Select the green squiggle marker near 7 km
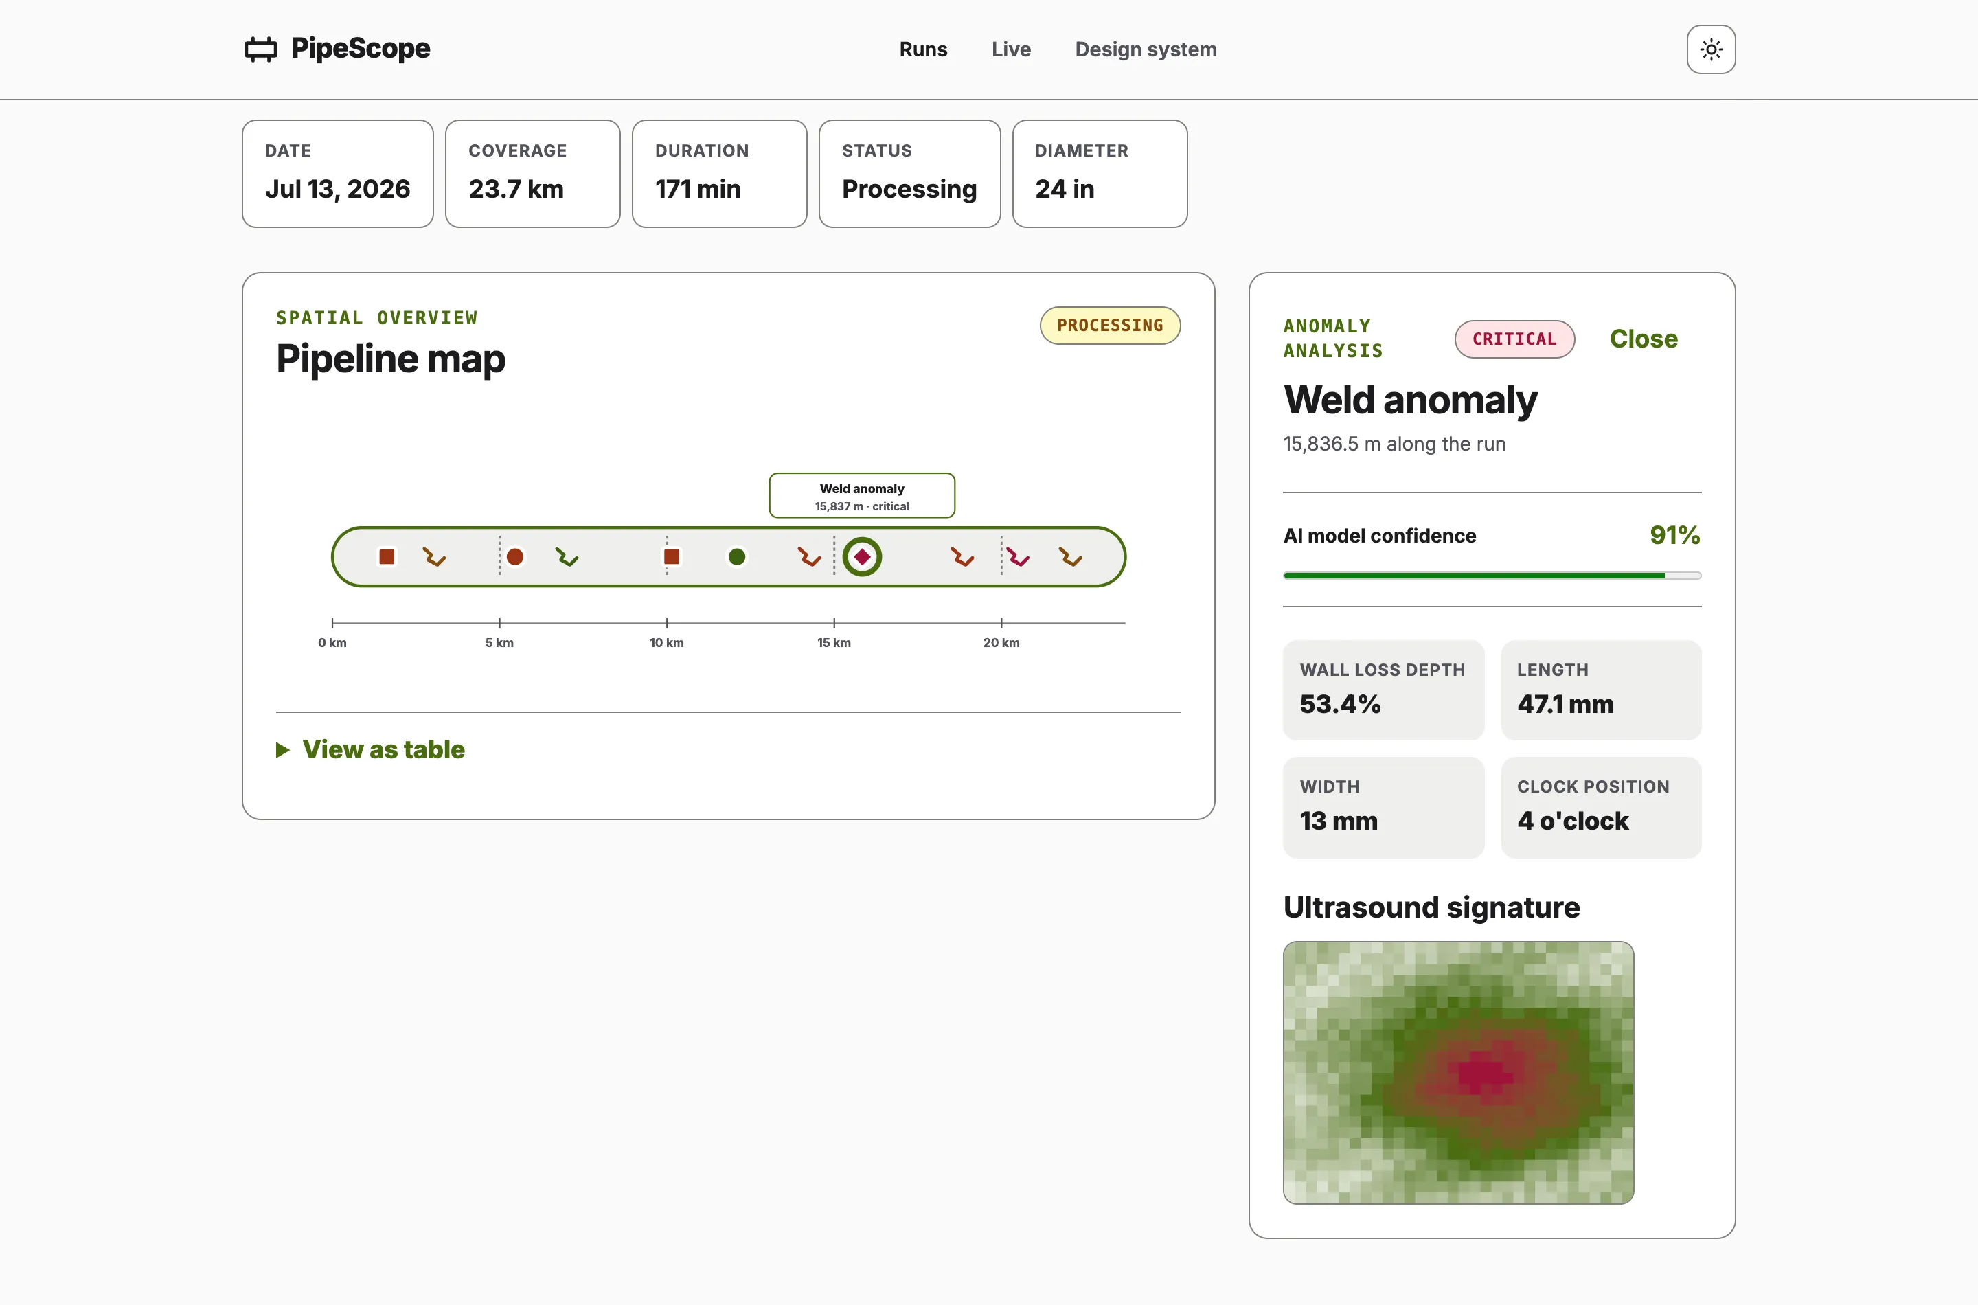 tap(567, 557)
